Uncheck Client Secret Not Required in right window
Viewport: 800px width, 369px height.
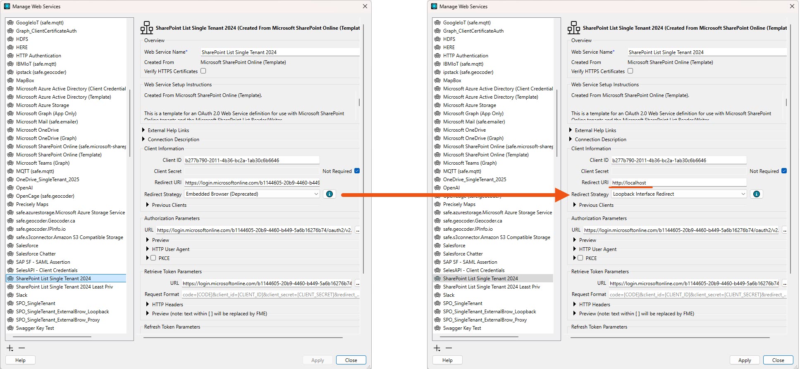[x=784, y=171]
